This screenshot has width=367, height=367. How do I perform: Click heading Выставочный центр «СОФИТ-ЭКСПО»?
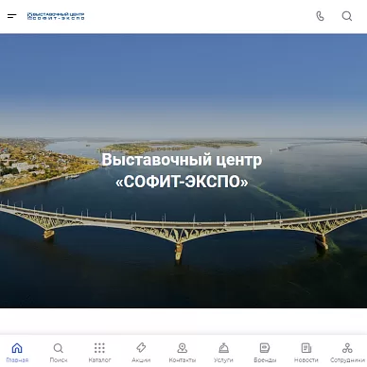point(182,170)
